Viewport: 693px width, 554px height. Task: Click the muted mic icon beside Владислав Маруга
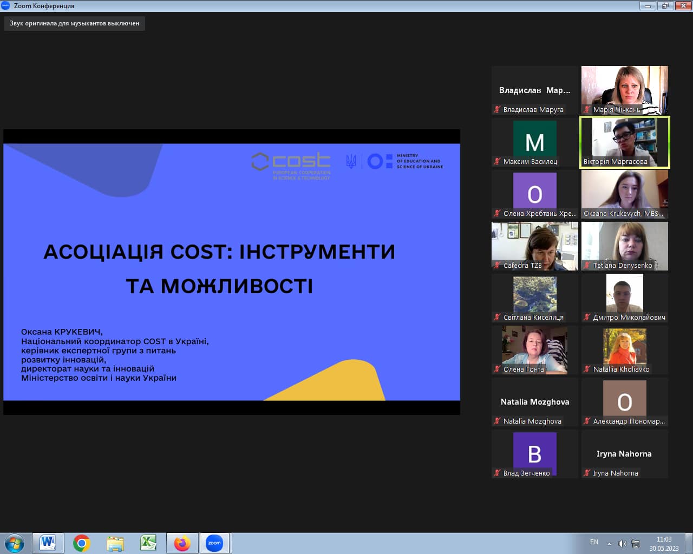point(497,109)
